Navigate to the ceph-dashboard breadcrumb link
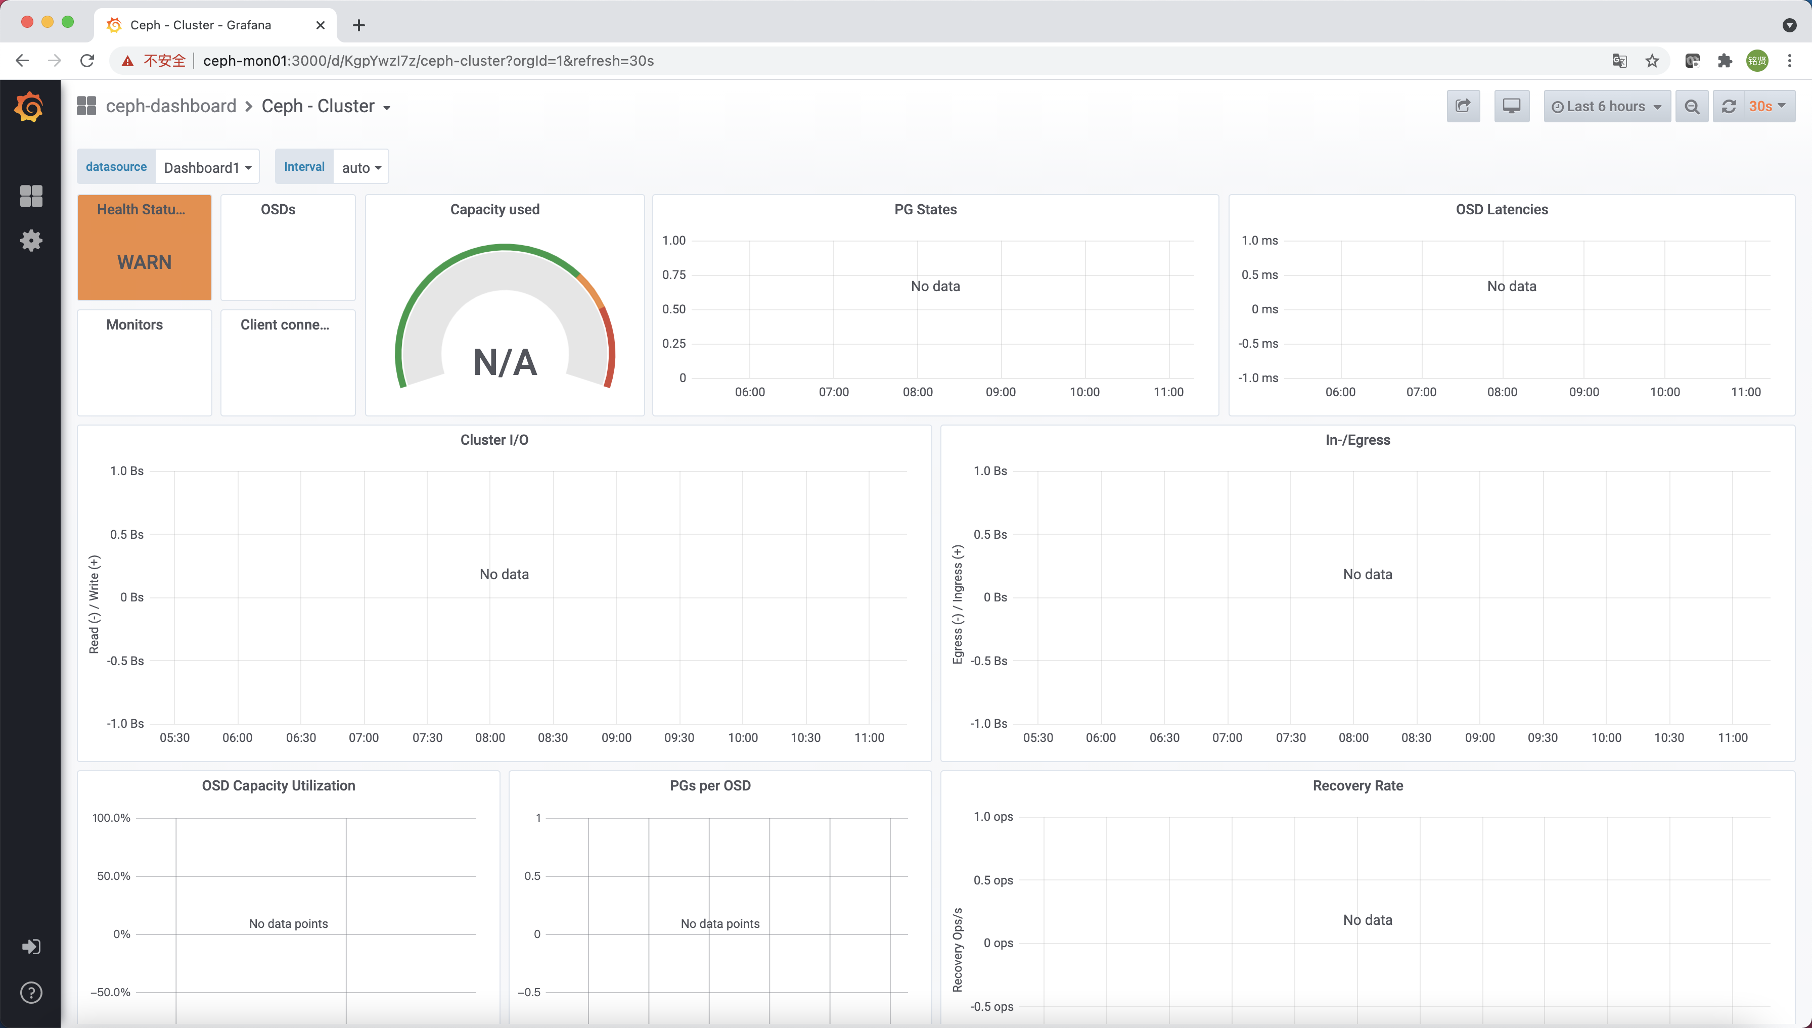Viewport: 1812px width, 1028px height. coord(171,106)
